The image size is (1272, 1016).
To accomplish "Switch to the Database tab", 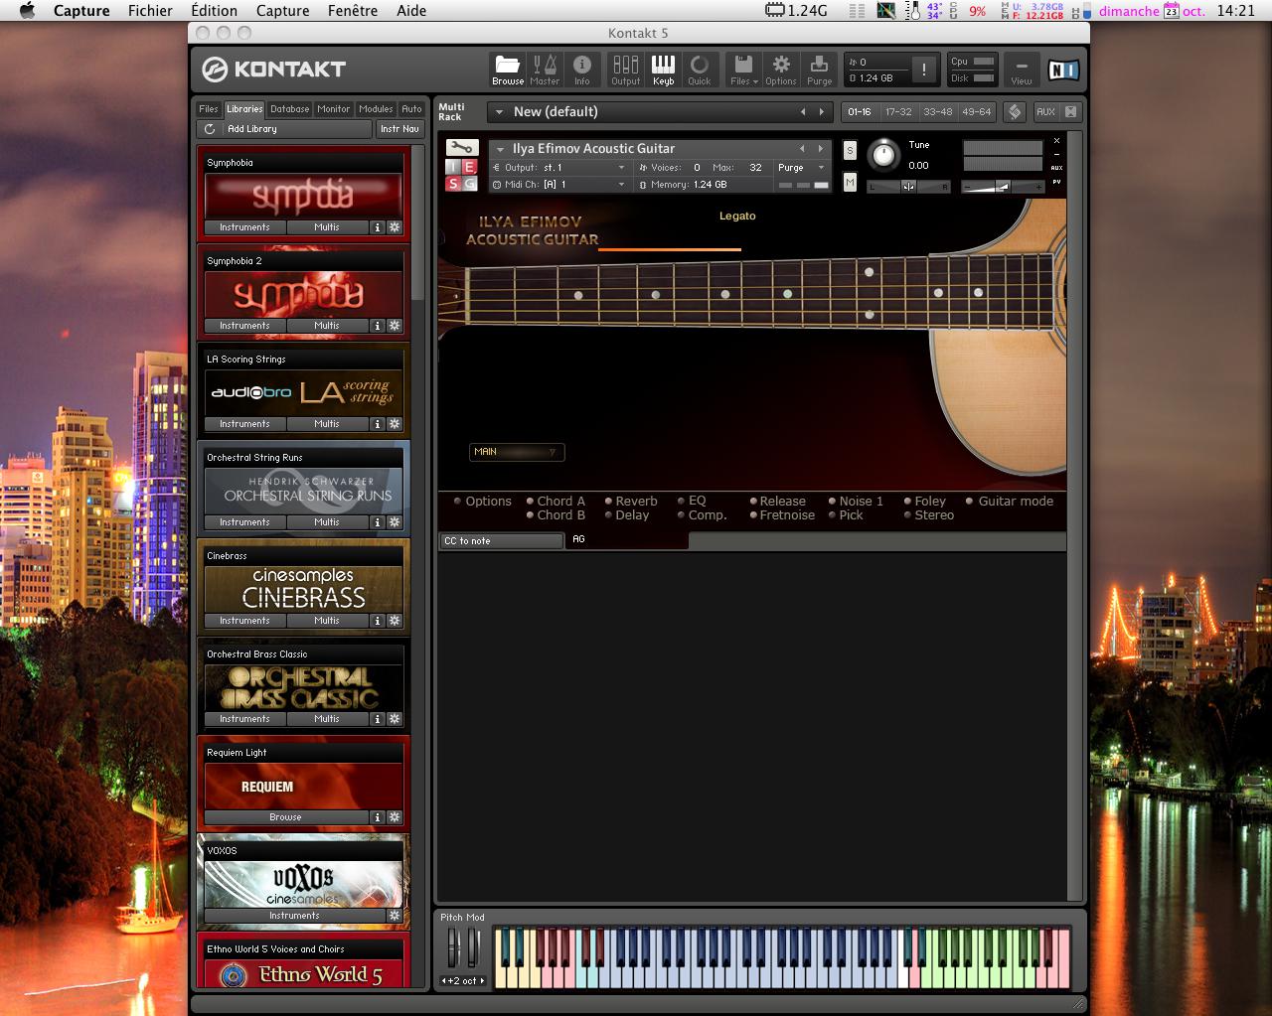I will (289, 109).
